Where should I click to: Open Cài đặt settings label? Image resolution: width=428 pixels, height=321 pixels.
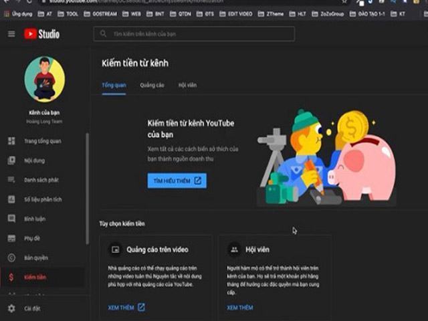(32, 308)
